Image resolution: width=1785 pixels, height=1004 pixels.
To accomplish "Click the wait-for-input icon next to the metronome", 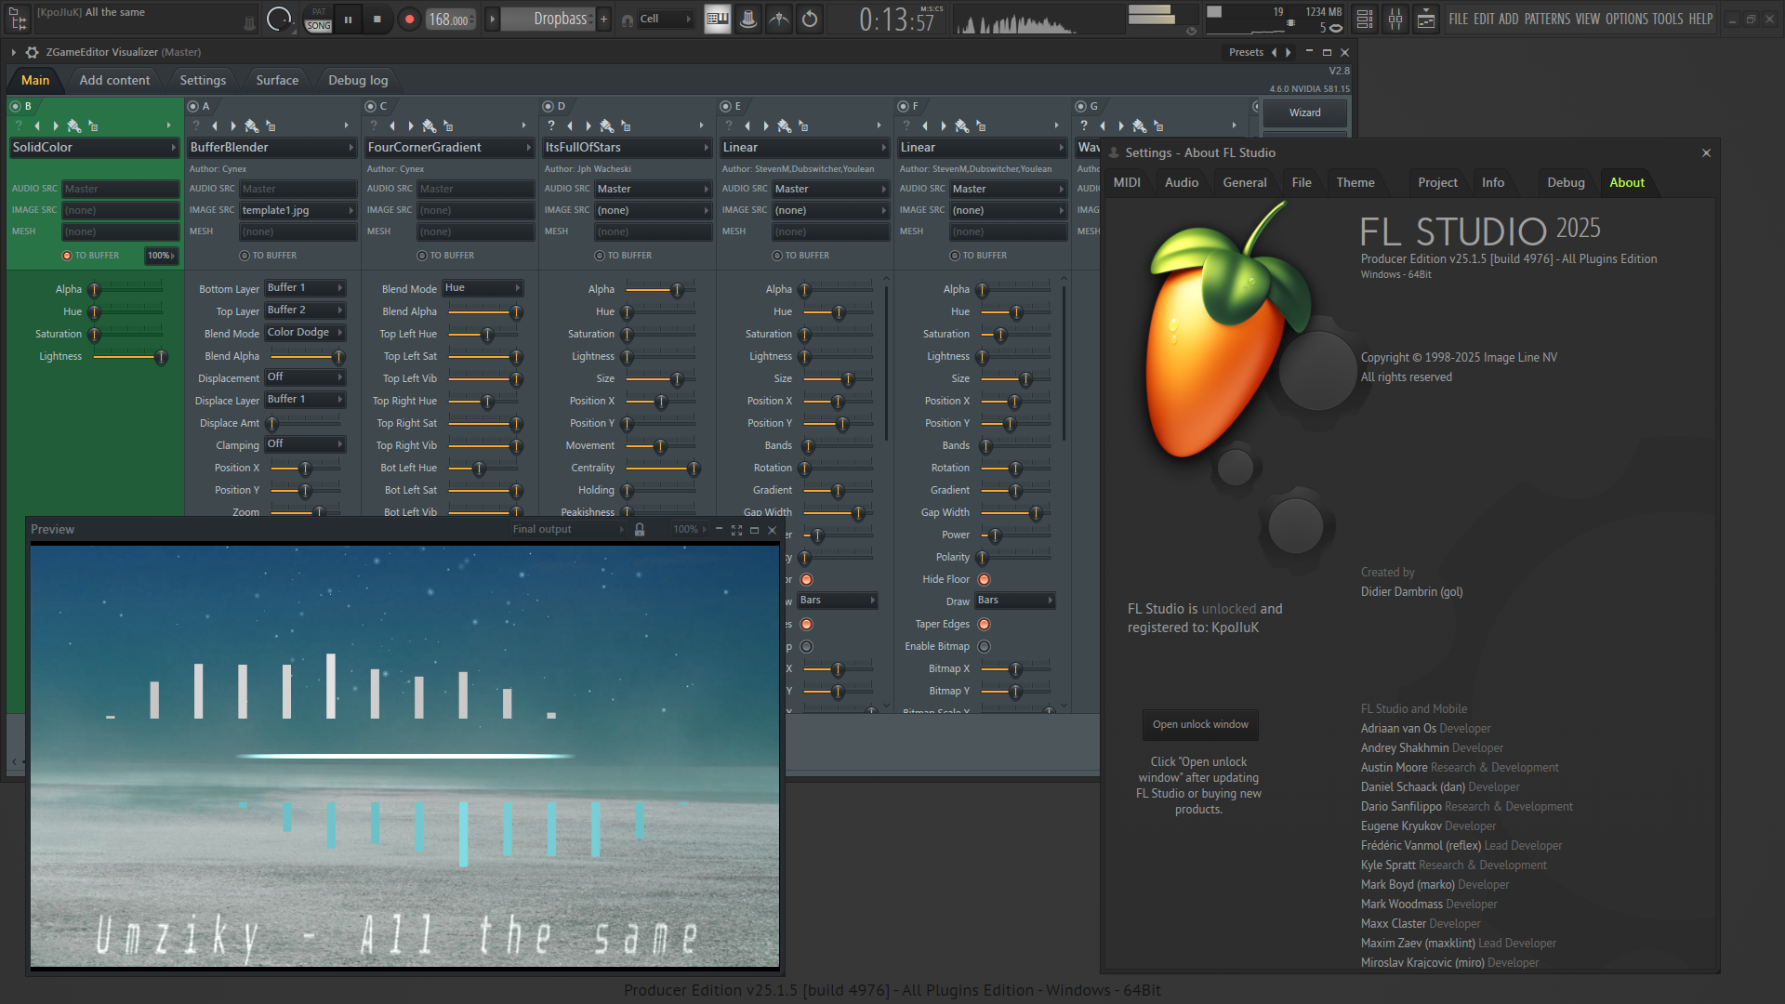I will tap(779, 19).
